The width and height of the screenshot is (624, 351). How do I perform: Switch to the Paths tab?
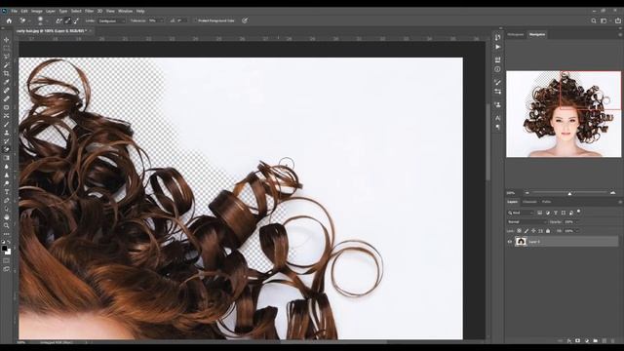546,202
